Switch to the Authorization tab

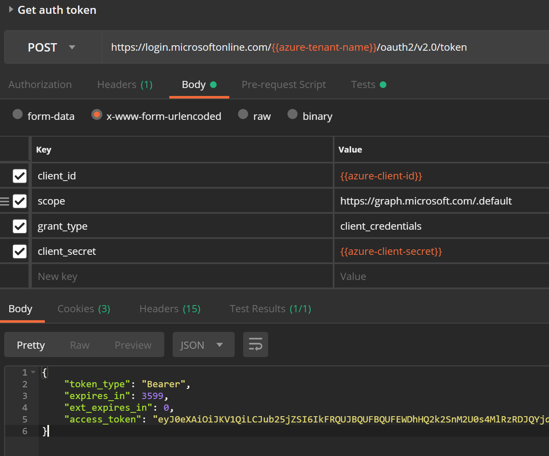tap(40, 84)
